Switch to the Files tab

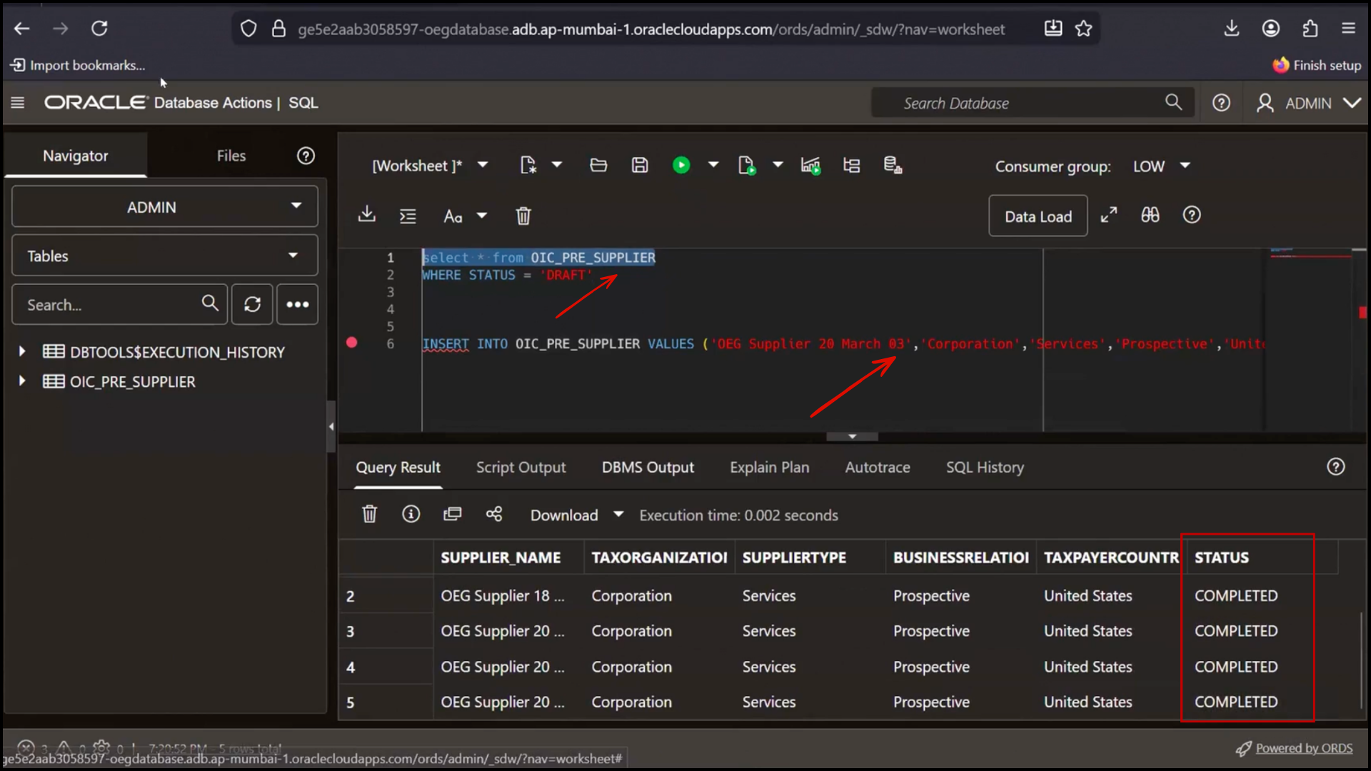point(231,156)
